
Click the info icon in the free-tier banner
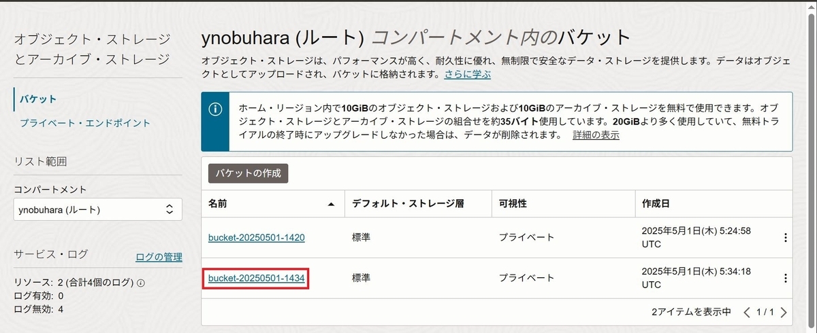215,109
